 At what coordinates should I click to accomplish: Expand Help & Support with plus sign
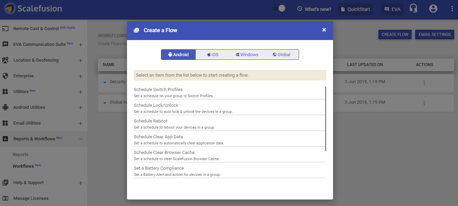tap(81, 183)
